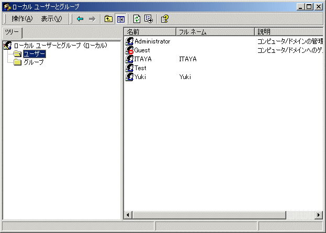
Task: Click the ユーザー folder icon in tree
Action: pyautogui.click(x=17, y=54)
